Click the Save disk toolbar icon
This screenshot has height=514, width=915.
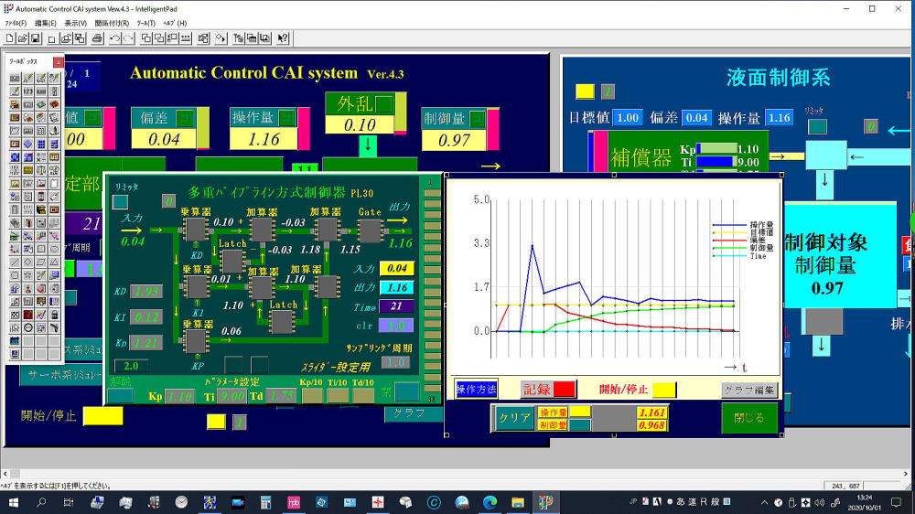point(36,38)
